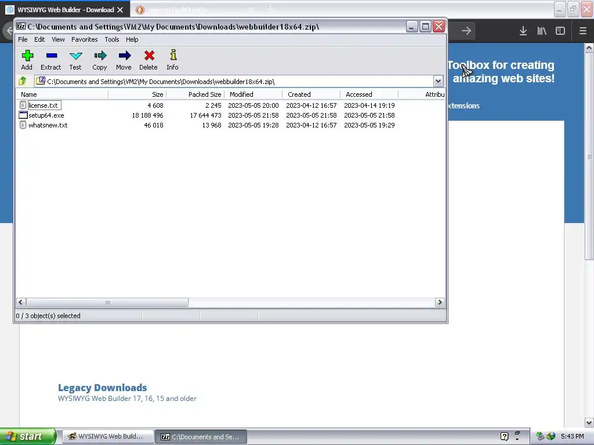Open the Favorites menu
This screenshot has height=445, width=594.
[x=85, y=39]
